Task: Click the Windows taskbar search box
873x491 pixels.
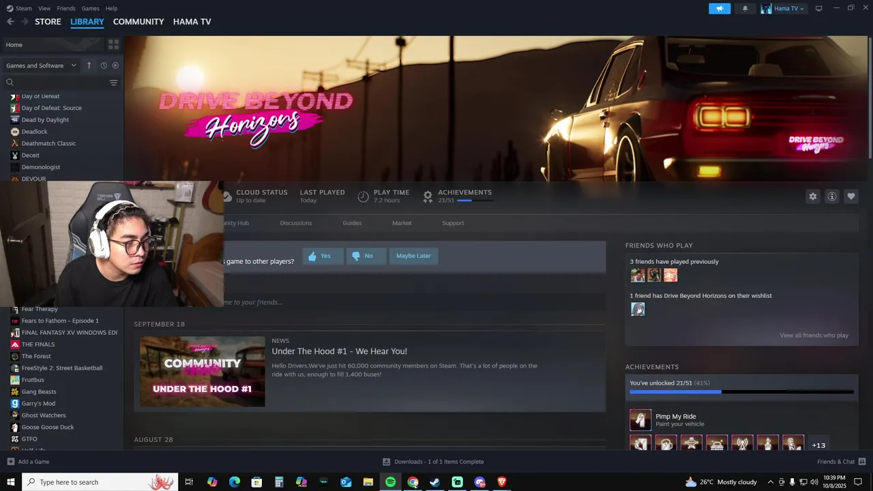Action: 100,482
